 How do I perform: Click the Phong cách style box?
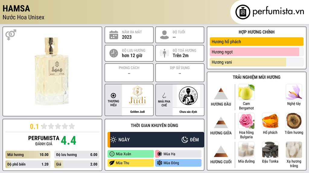point(129,73)
